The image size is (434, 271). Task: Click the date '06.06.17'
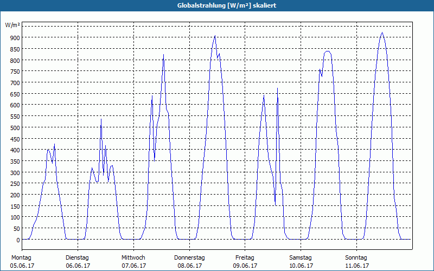(x=78, y=266)
